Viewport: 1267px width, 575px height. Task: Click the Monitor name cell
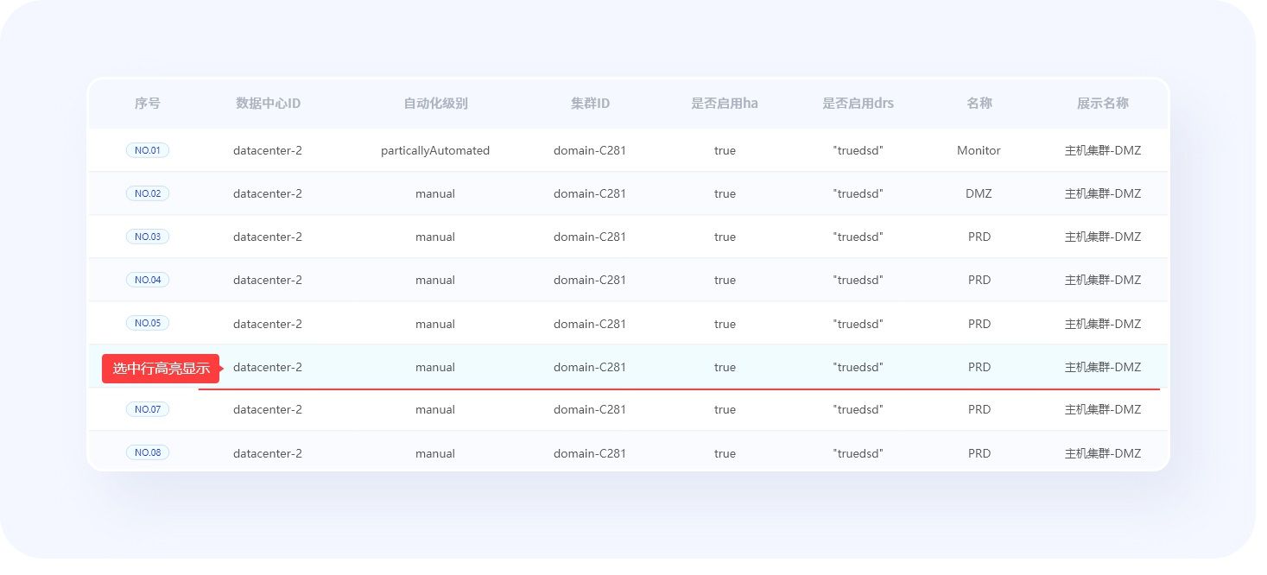coord(979,150)
